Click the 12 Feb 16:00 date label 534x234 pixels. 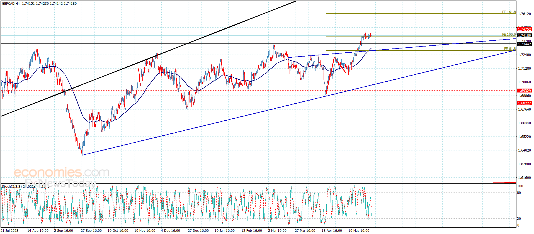click(x=252, y=230)
